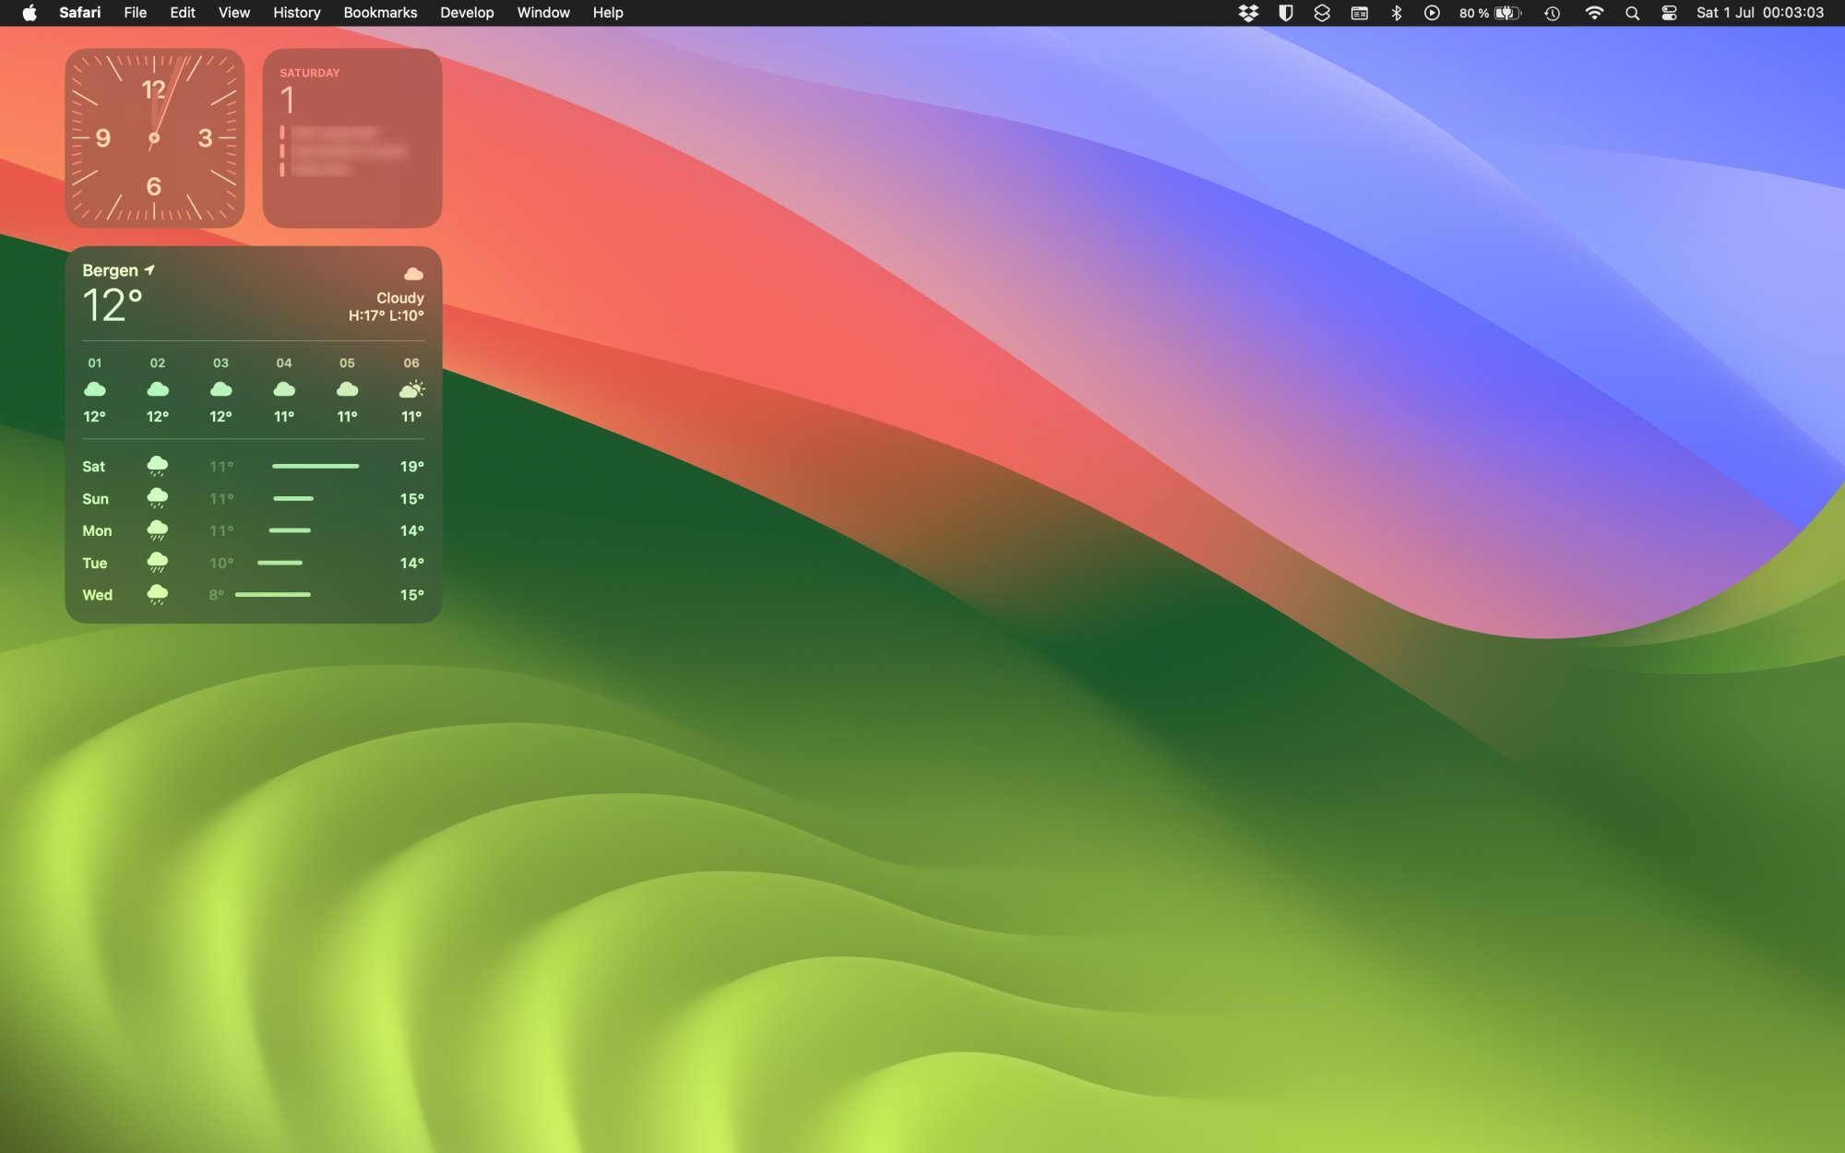Open the Dropbox menu bar icon
The image size is (1845, 1153).
tap(1248, 13)
